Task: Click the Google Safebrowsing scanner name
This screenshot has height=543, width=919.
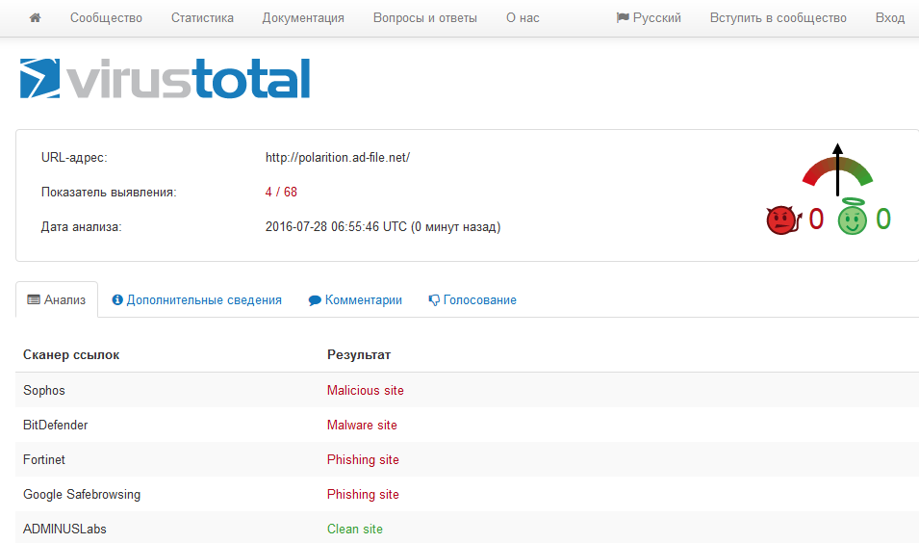Action: coord(82,494)
